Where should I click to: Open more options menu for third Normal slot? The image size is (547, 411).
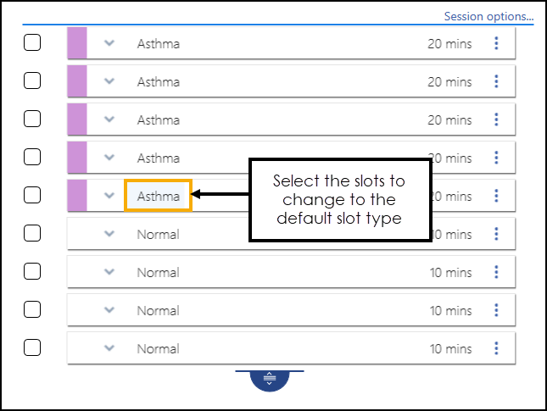(496, 310)
